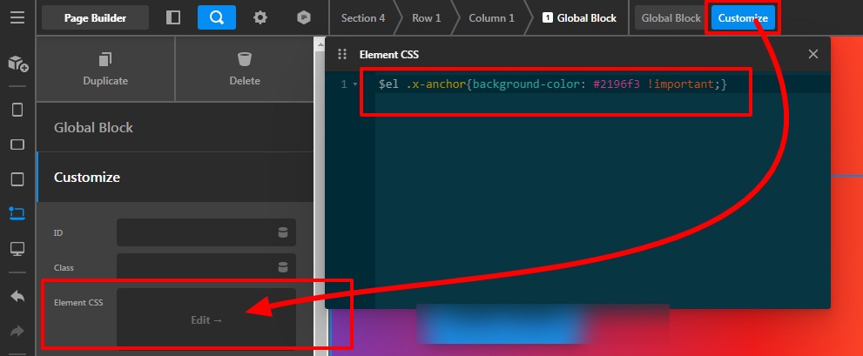863x356 pixels.
Task: Click the magnifier inspector icon
Action: [216, 17]
